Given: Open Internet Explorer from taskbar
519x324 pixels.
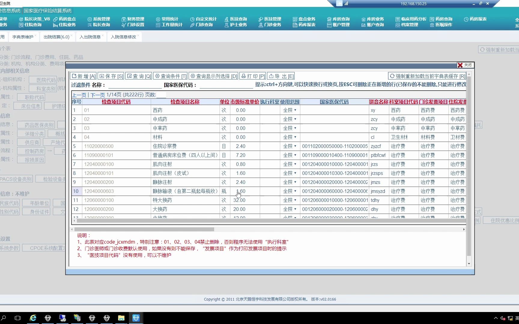Looking at the screenshot, I should (x=33, y=318).
